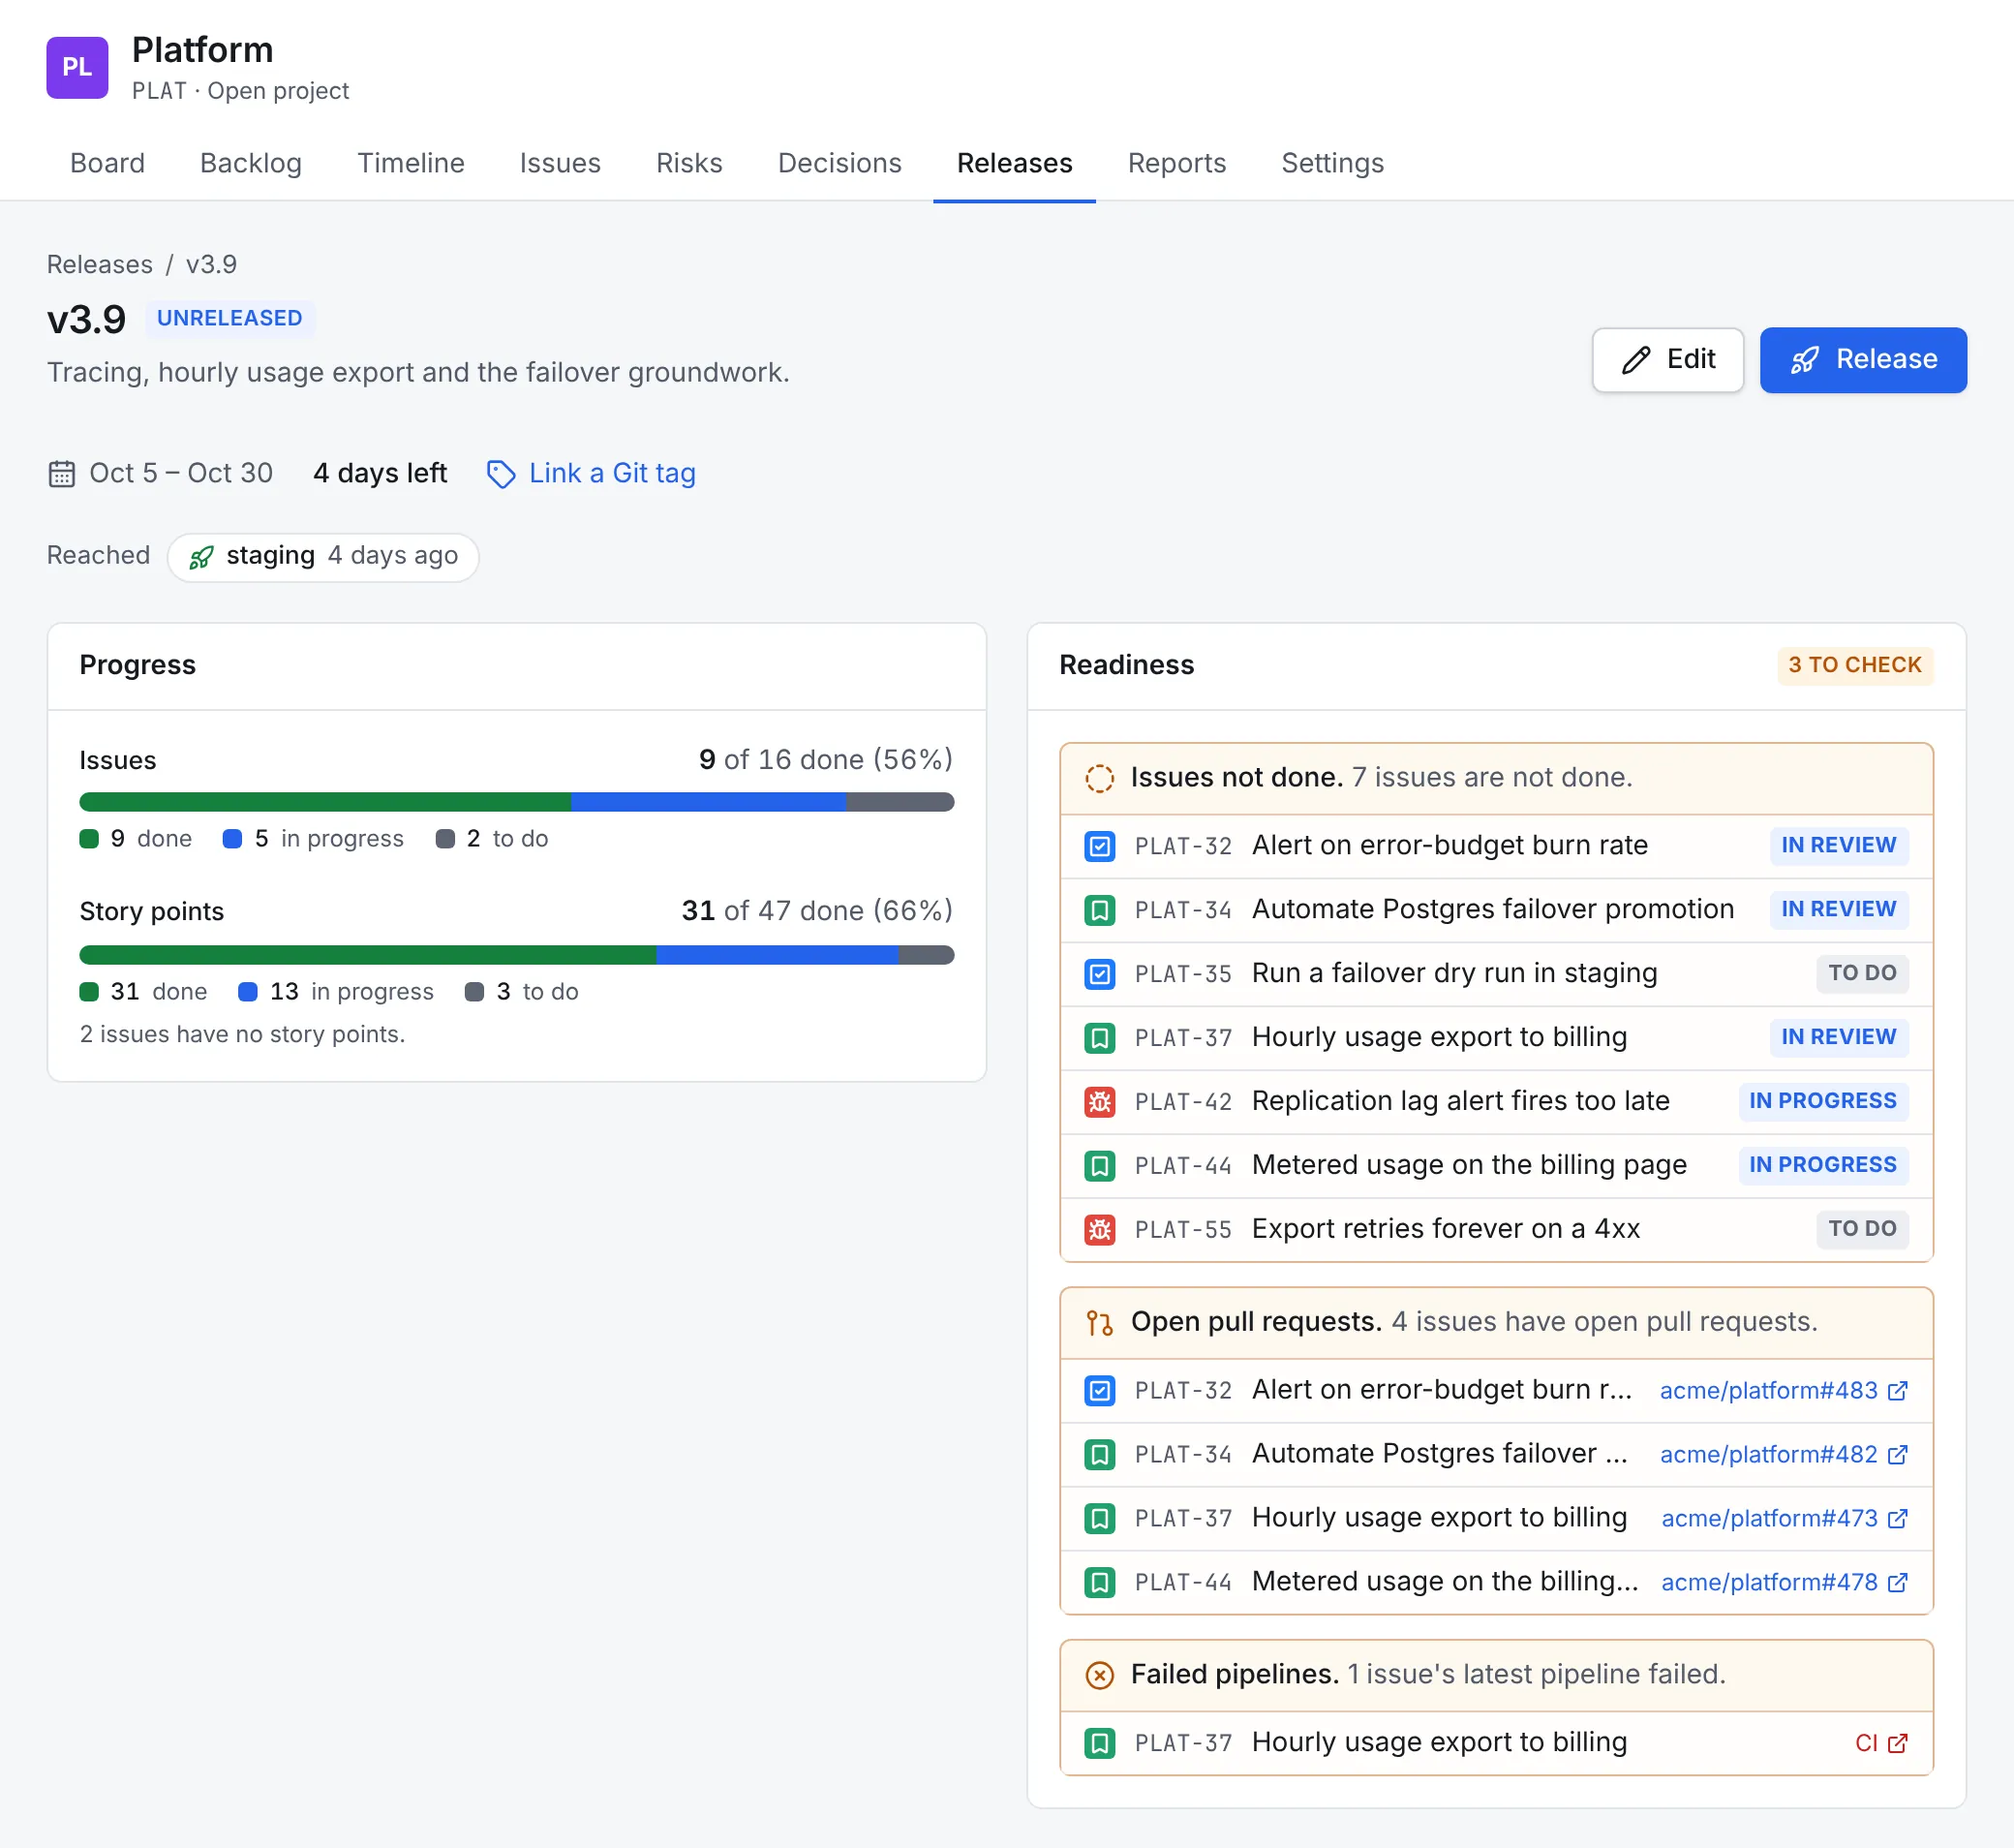Image resolution: width=2014 pixels, height=1848 pixels.
Task: Click the Issues progress bar
Action: coord(517,802)
